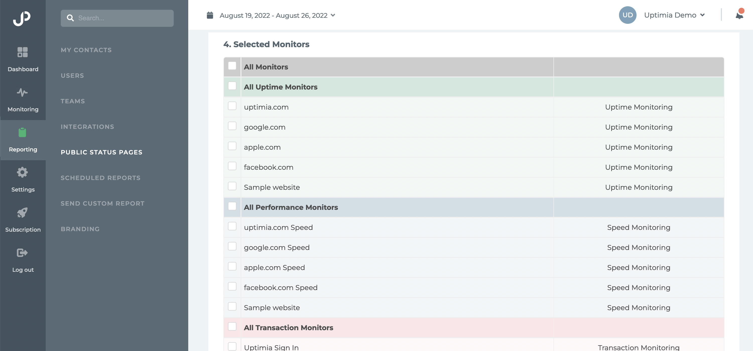Go to Monitoring label in sidebar
The image size is (753, 351).
(23, 110)
